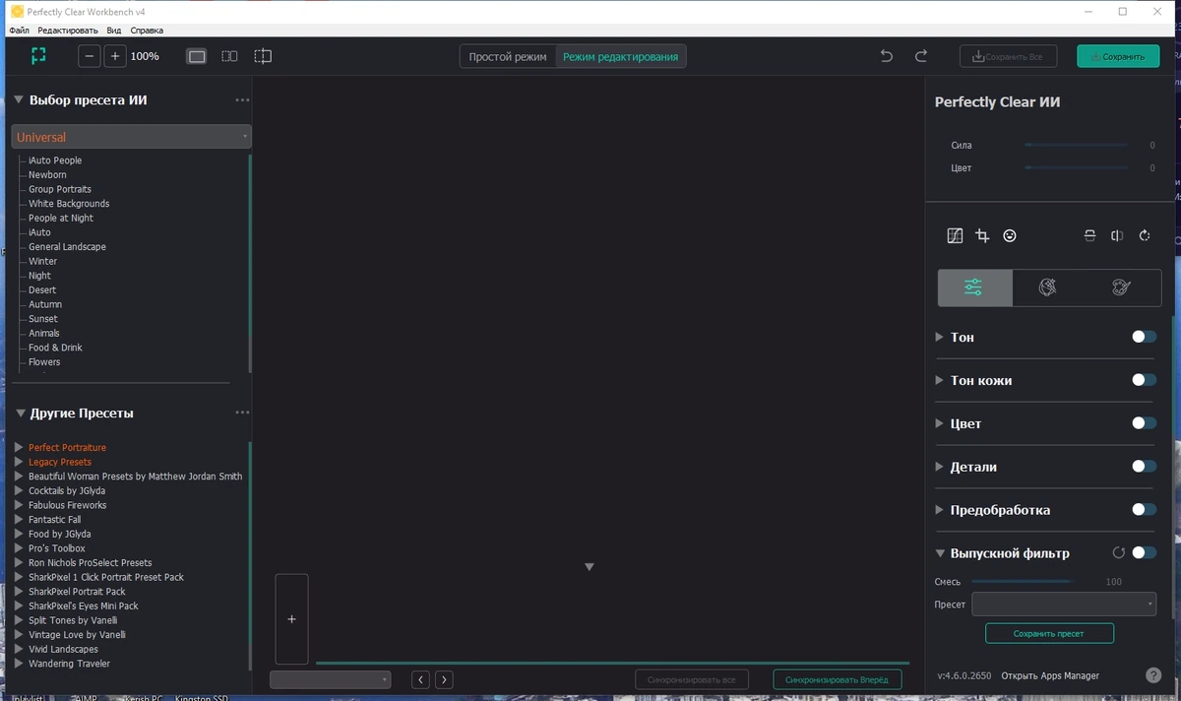The width and height of the screenshot is (1181, 701).
Task: Expand the Legacy Presets group
Action: [19, 462]
